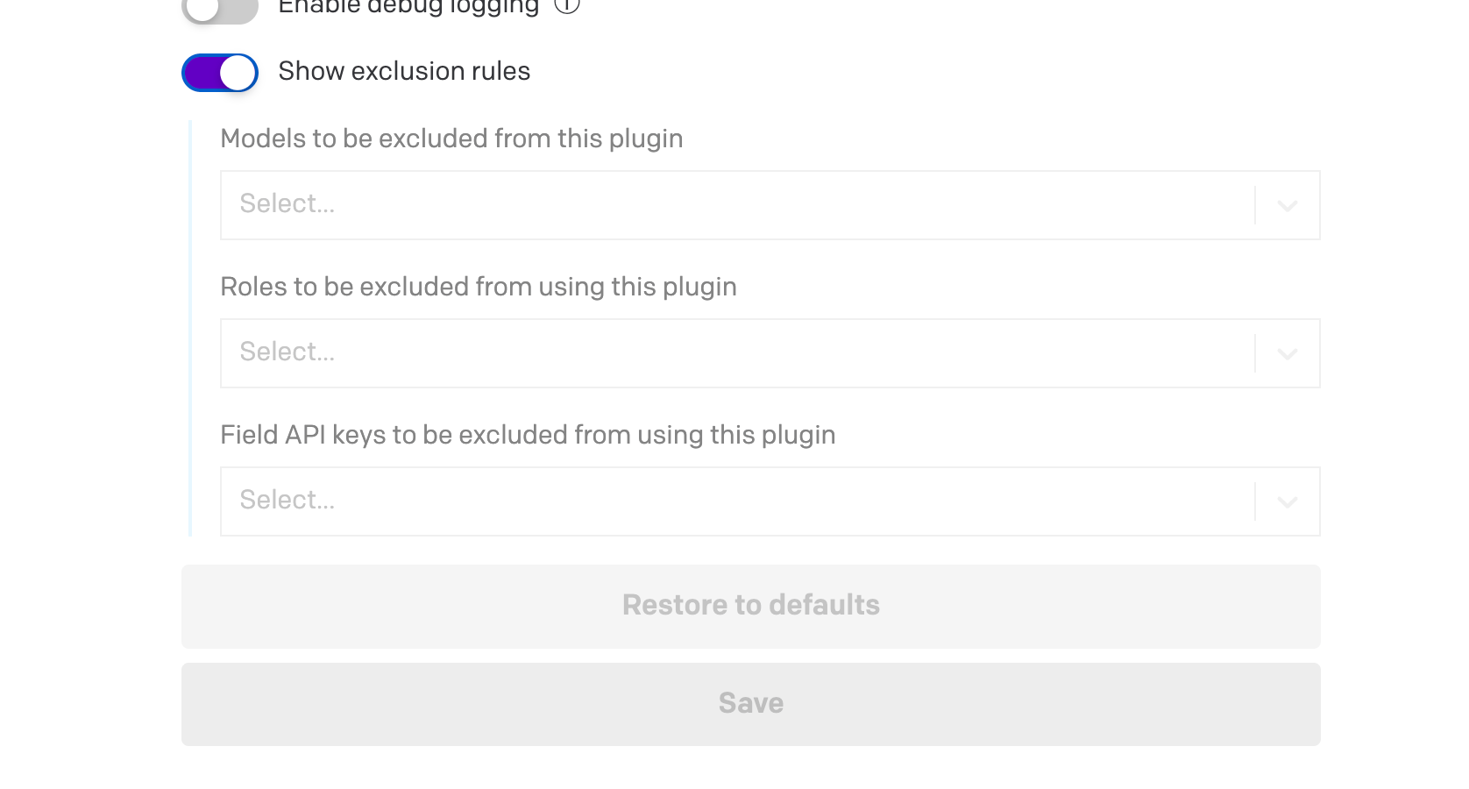Image resolution: width=1469 pixels, height=789 pixels.
Task: Click the Roles to be excluded label
Action: [x=479, y=287]
